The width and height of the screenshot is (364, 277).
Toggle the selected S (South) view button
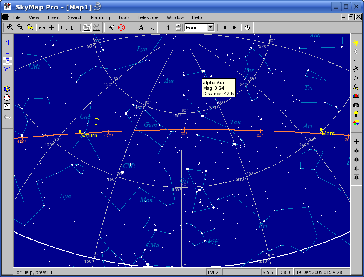[7, 60]
